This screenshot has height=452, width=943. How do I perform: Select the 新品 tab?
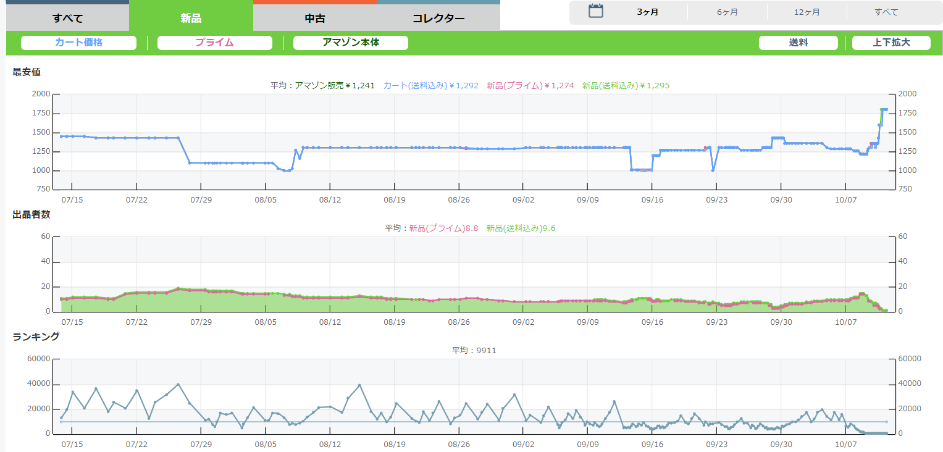(x=191, y=18)
